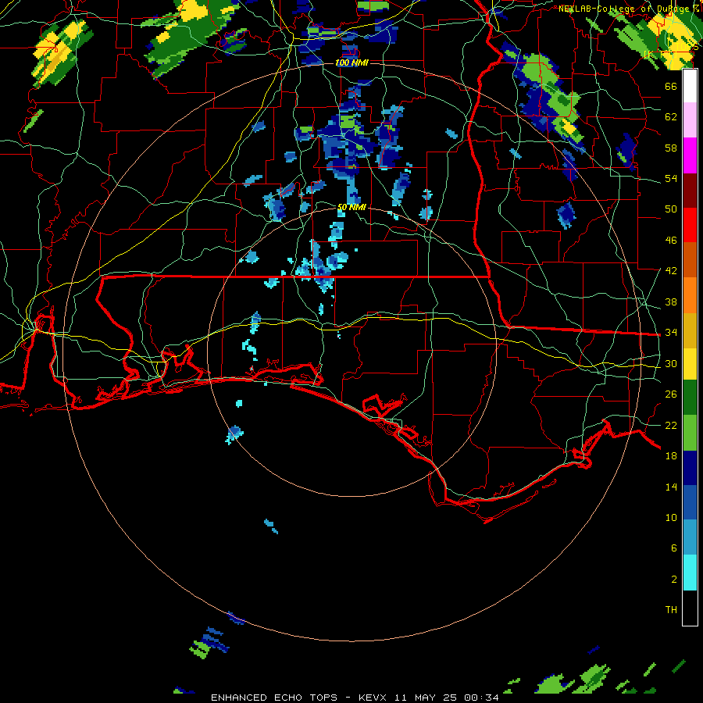The height and width of the screenshot is (703, 703).
Task: Click the '10' legend value
Action: click(x=671, y=517)
